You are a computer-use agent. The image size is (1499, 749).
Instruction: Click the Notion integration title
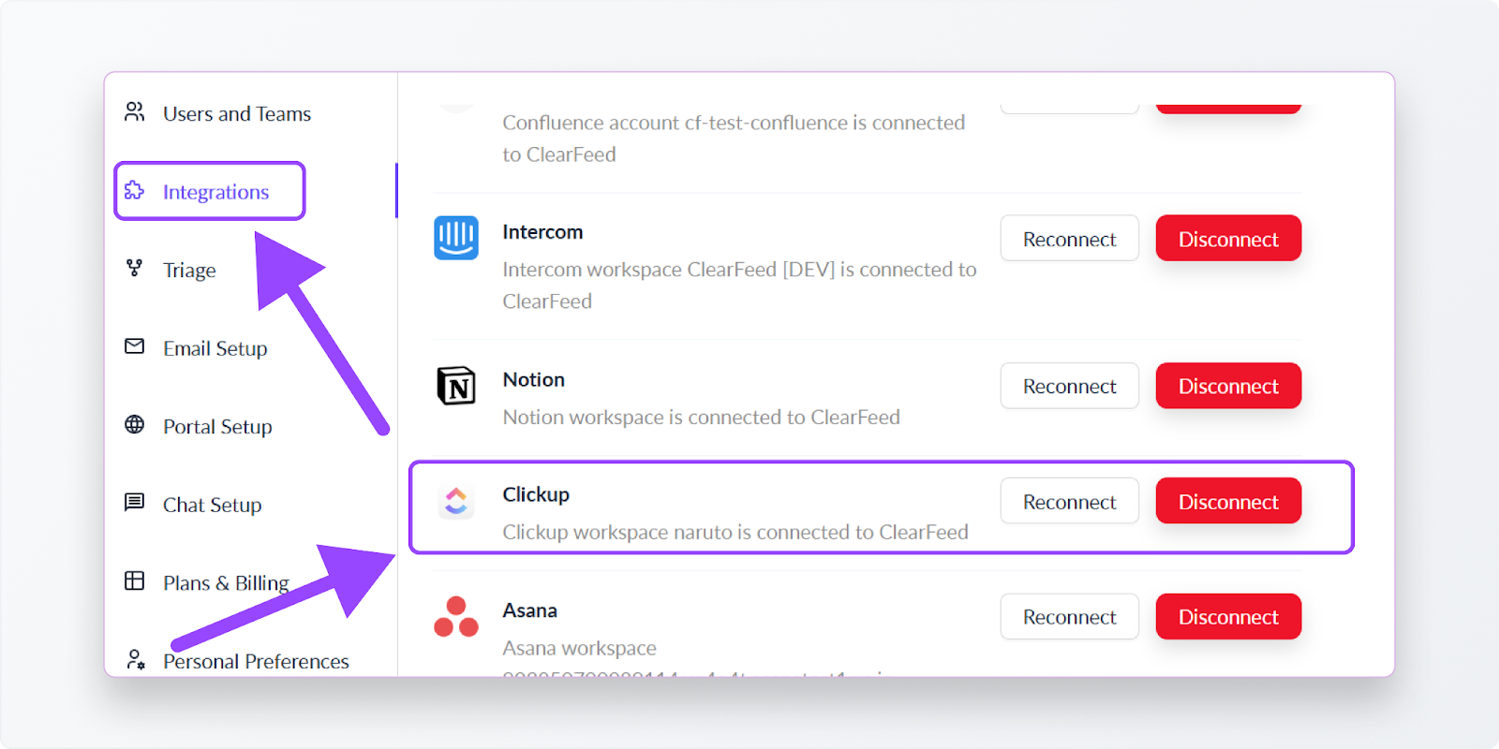(534, 379)
